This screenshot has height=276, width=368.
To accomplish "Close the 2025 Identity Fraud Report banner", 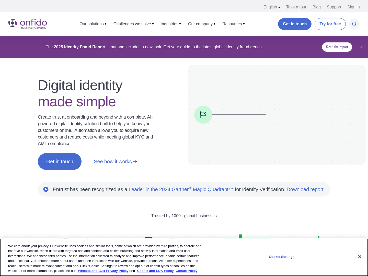I will (x=361, y=47).
